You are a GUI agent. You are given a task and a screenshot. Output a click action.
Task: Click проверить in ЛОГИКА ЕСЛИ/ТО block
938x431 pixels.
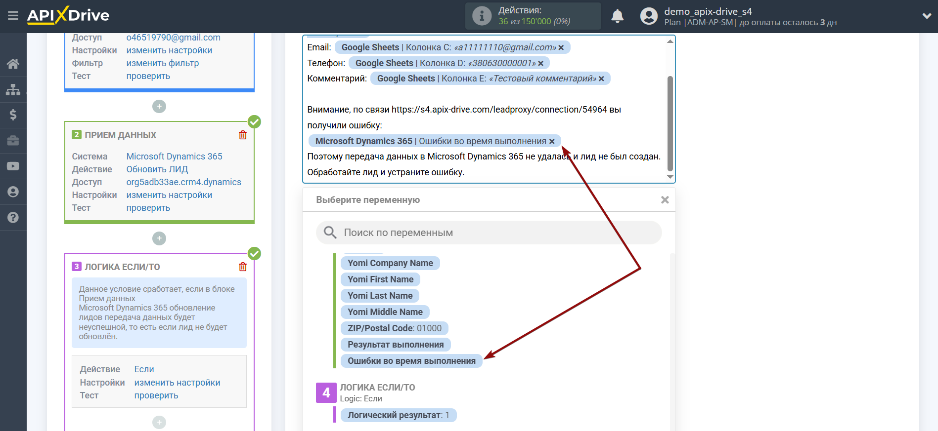tap(156, 395)
